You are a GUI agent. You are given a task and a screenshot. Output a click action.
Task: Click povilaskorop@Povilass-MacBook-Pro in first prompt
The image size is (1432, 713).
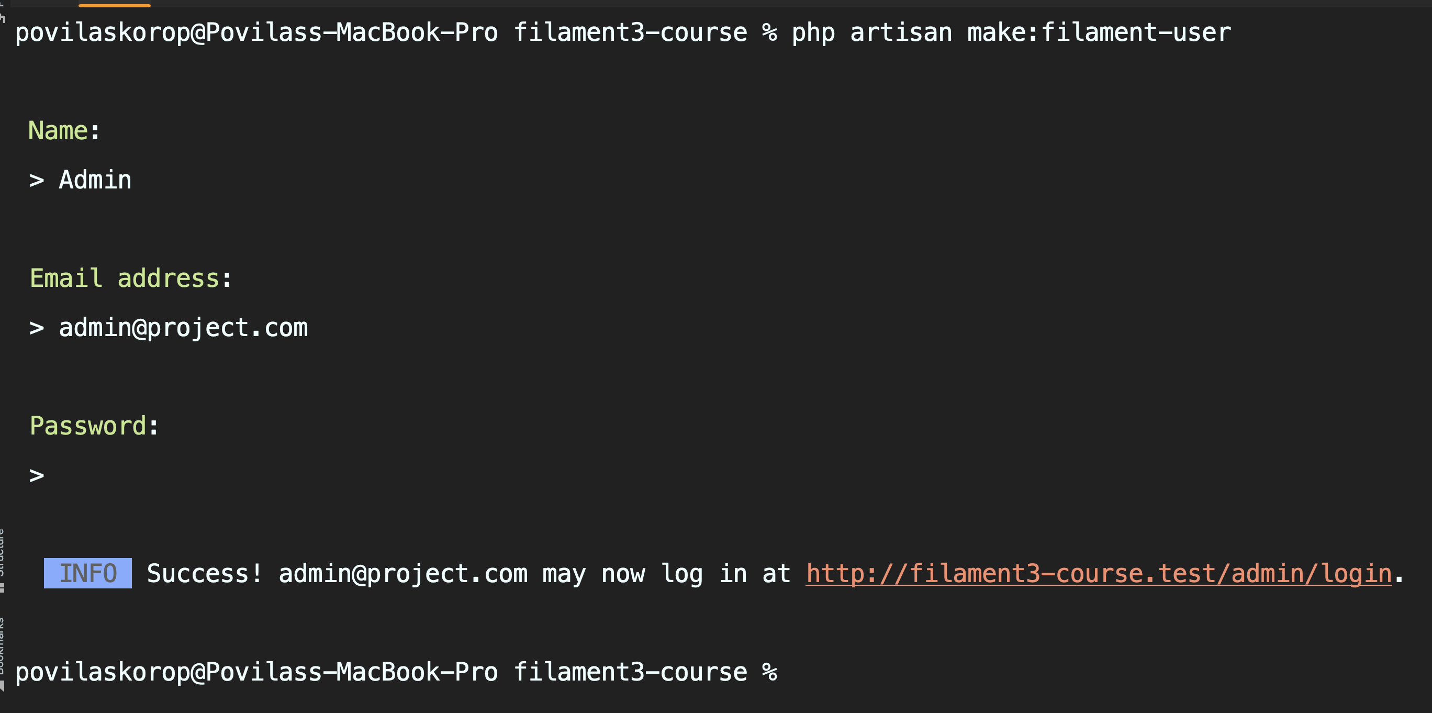(256, 32)
